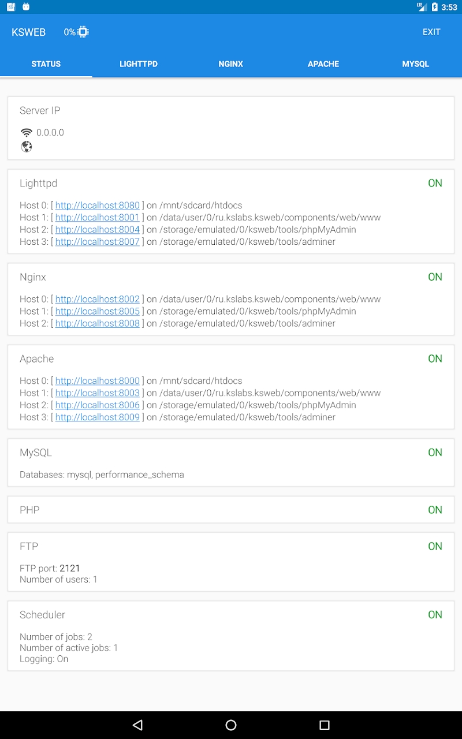
Task: Toggle the Nginx server ON indicator
Action: tap(435, 277)
